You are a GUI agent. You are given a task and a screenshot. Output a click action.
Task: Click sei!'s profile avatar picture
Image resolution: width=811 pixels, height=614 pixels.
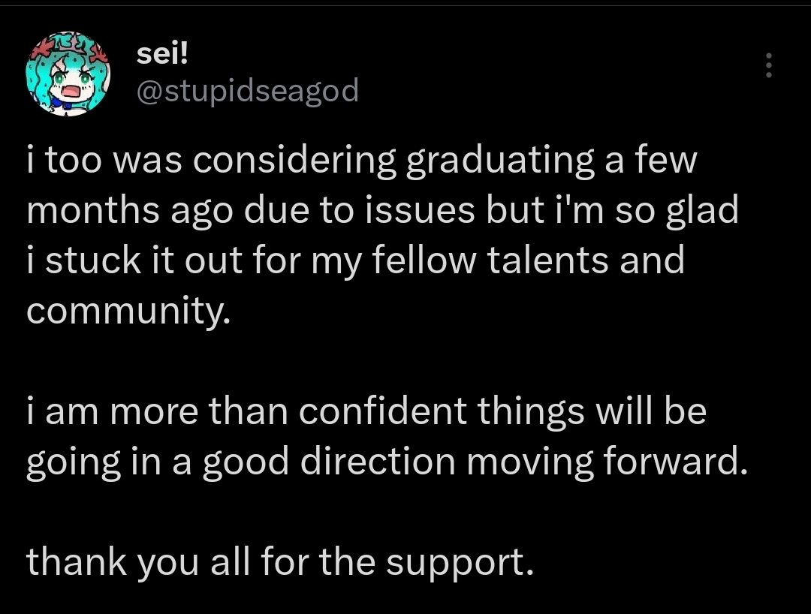(x=68, y=74)
